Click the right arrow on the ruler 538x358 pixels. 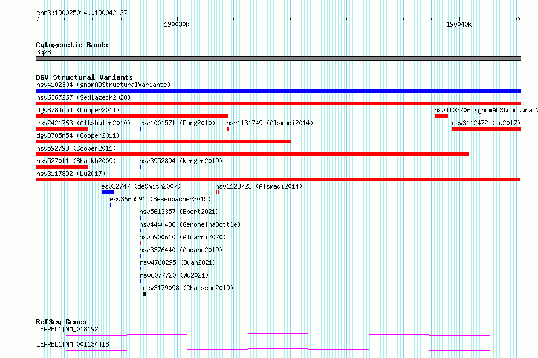[519, 19]
